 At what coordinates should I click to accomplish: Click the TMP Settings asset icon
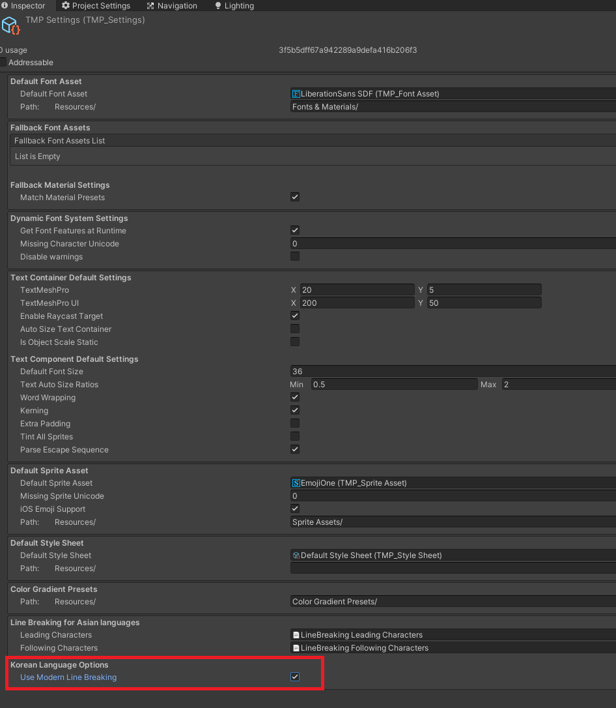10,25
